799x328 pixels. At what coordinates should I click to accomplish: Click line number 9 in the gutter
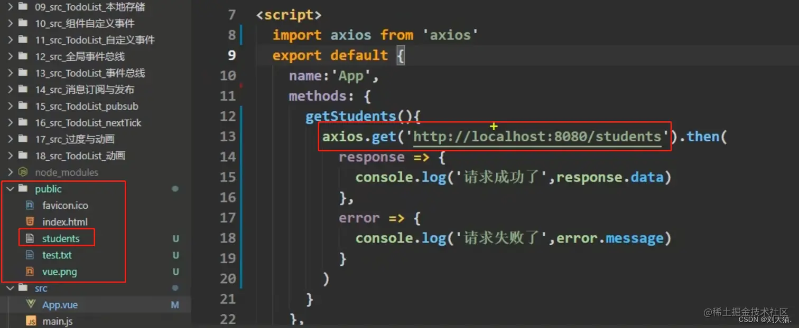coord(232,55)
